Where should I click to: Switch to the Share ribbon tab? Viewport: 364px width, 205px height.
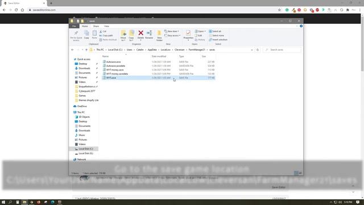(96, 26)
